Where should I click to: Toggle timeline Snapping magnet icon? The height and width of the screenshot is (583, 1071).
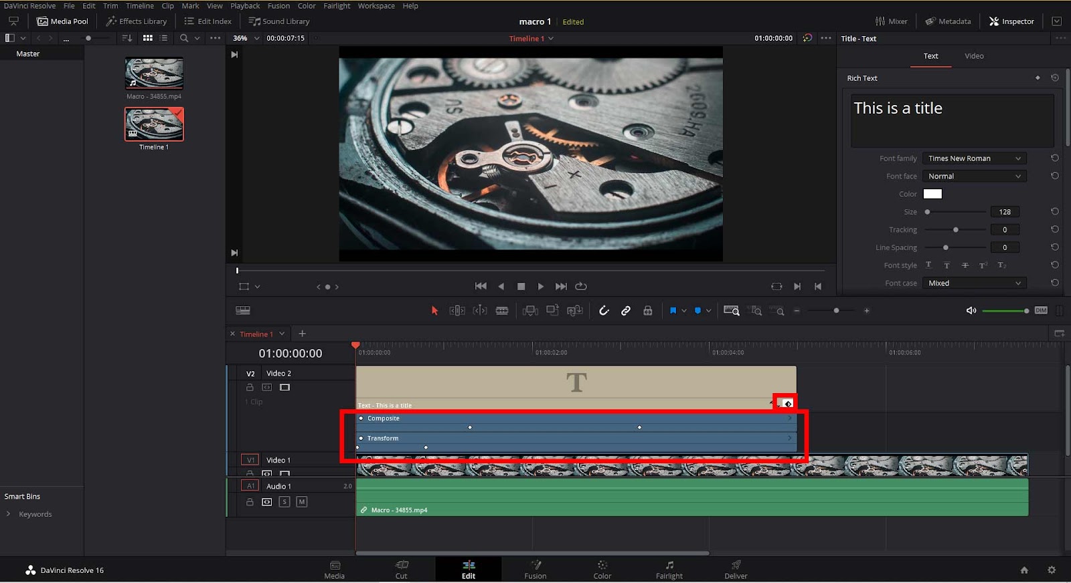(604, 310)
